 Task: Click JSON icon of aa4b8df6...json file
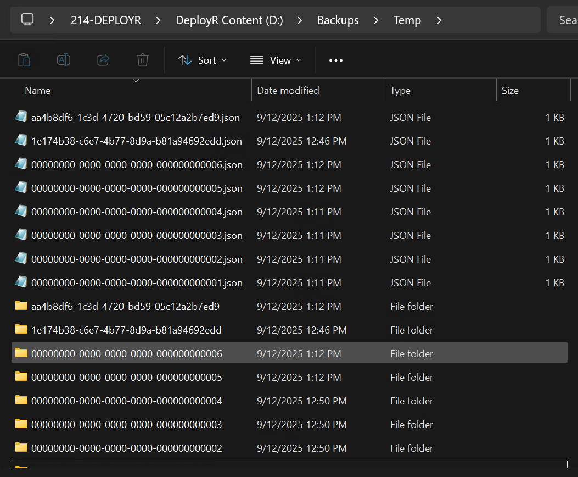point(21,116)
